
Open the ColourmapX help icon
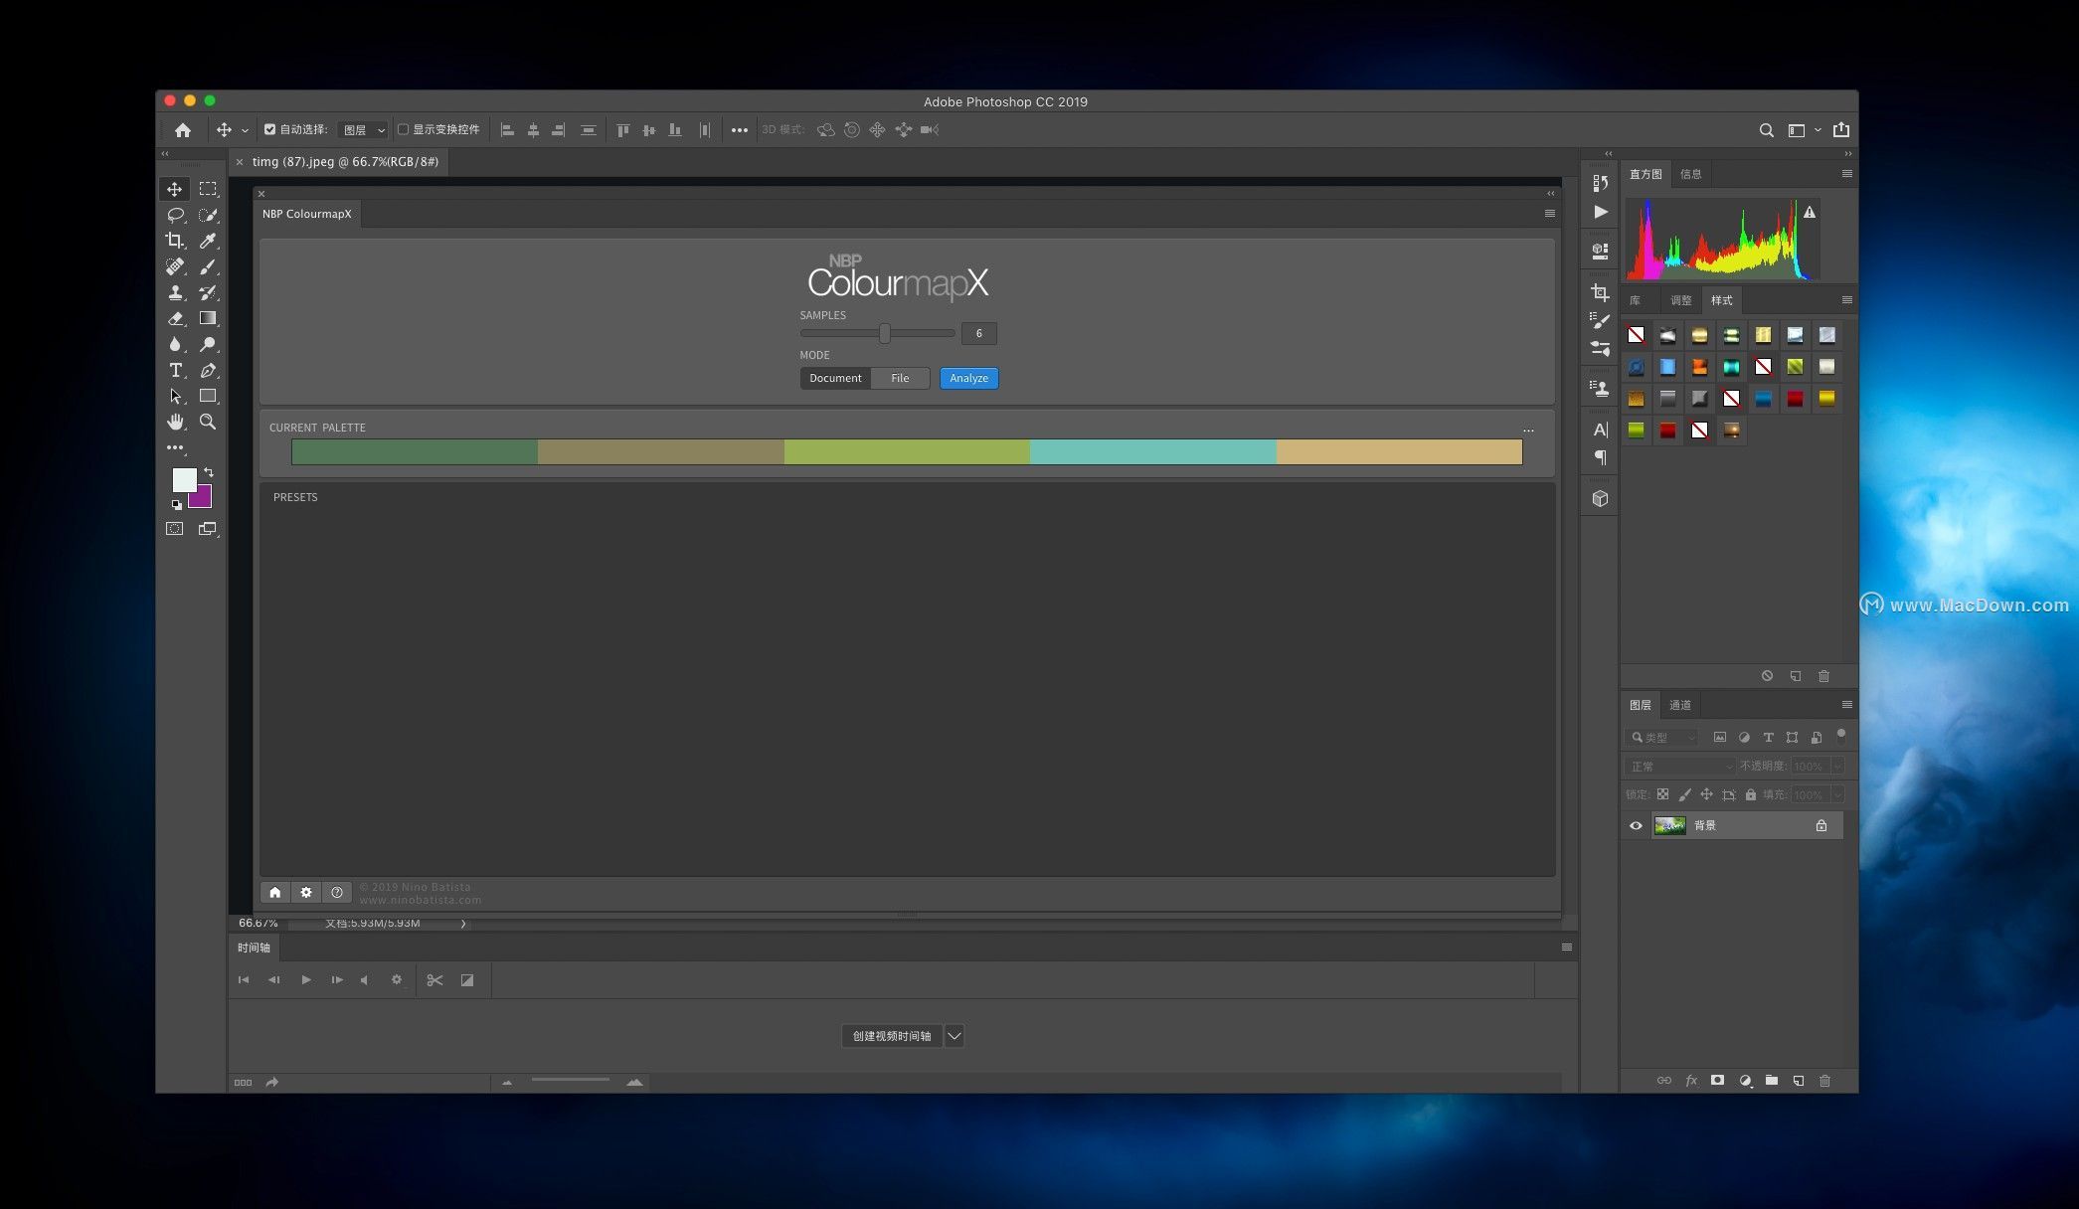337,893
